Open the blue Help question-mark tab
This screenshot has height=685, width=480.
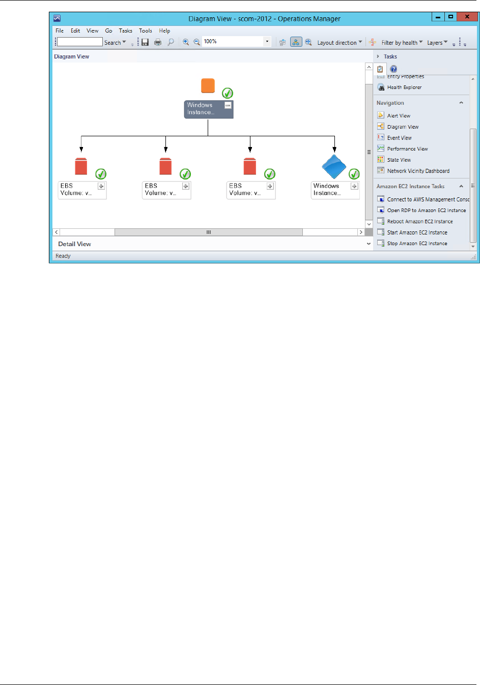click(x=393, y=69)
